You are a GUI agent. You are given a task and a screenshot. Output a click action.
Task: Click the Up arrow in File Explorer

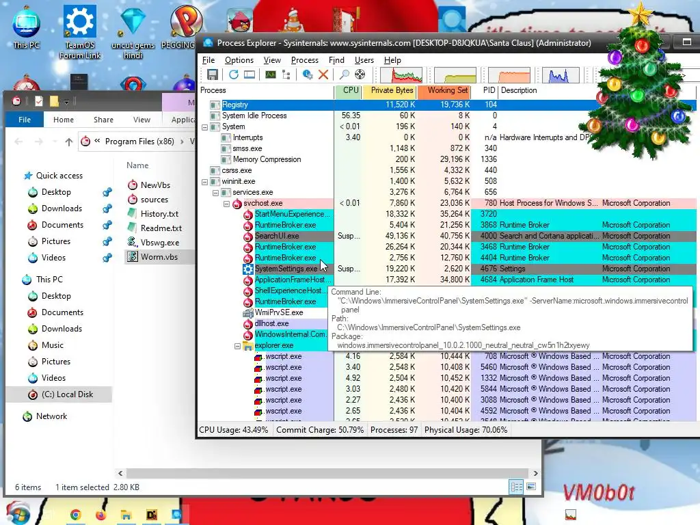coord(69,142)
